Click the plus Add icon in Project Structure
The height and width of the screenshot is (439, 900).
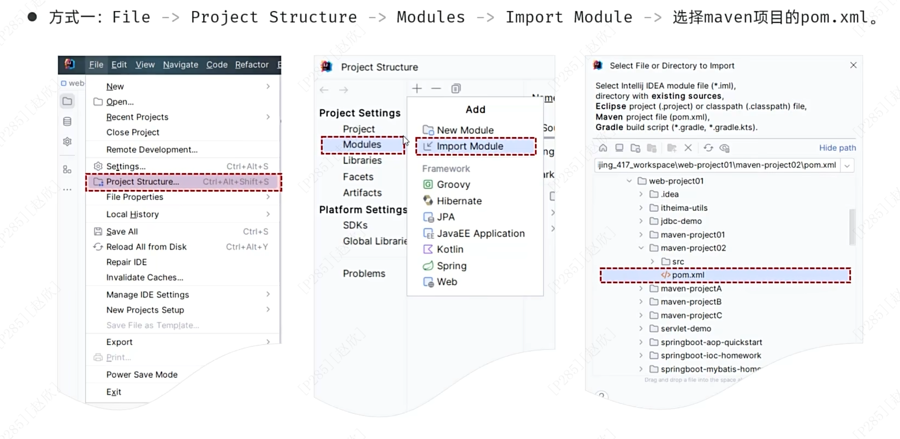click(x=417, y=88)
